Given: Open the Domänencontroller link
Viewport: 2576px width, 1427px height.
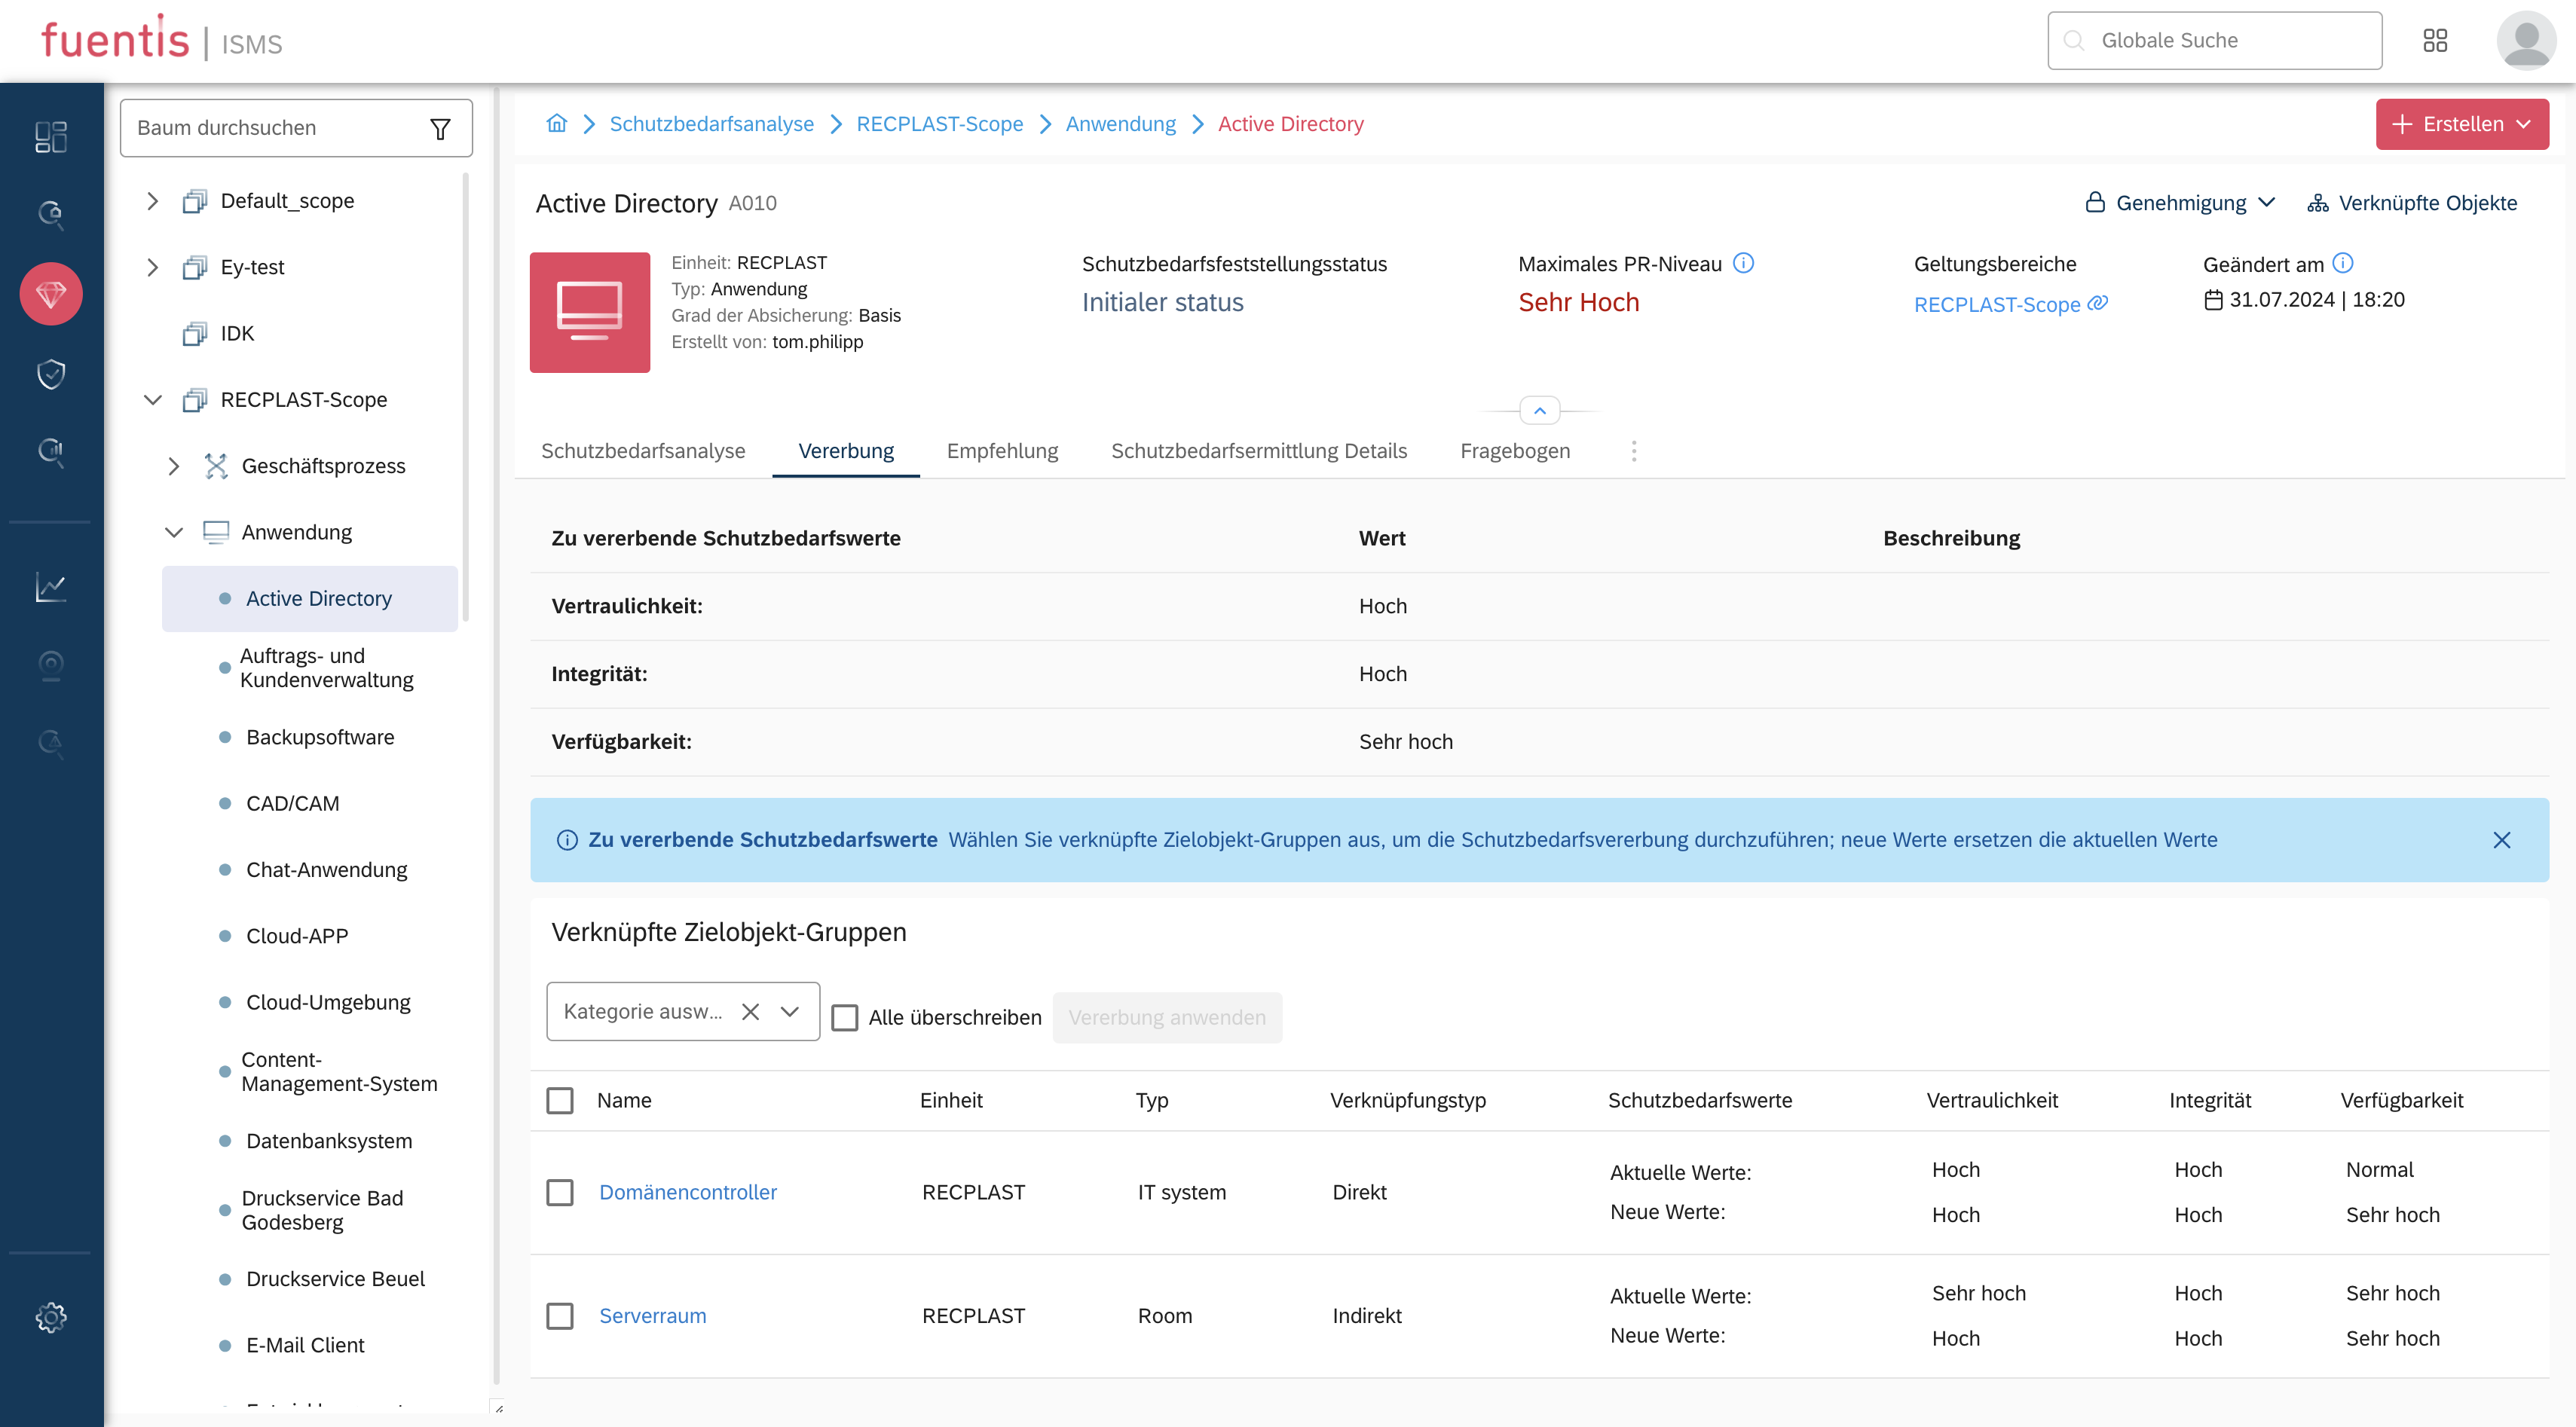Looking at the screenshot, I should tap(688, 1192).
